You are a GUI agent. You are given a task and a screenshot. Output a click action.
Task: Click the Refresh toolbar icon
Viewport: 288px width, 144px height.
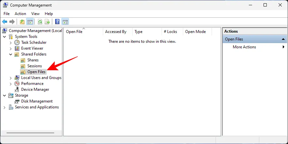pyautogui.click(x=40, y=22)
